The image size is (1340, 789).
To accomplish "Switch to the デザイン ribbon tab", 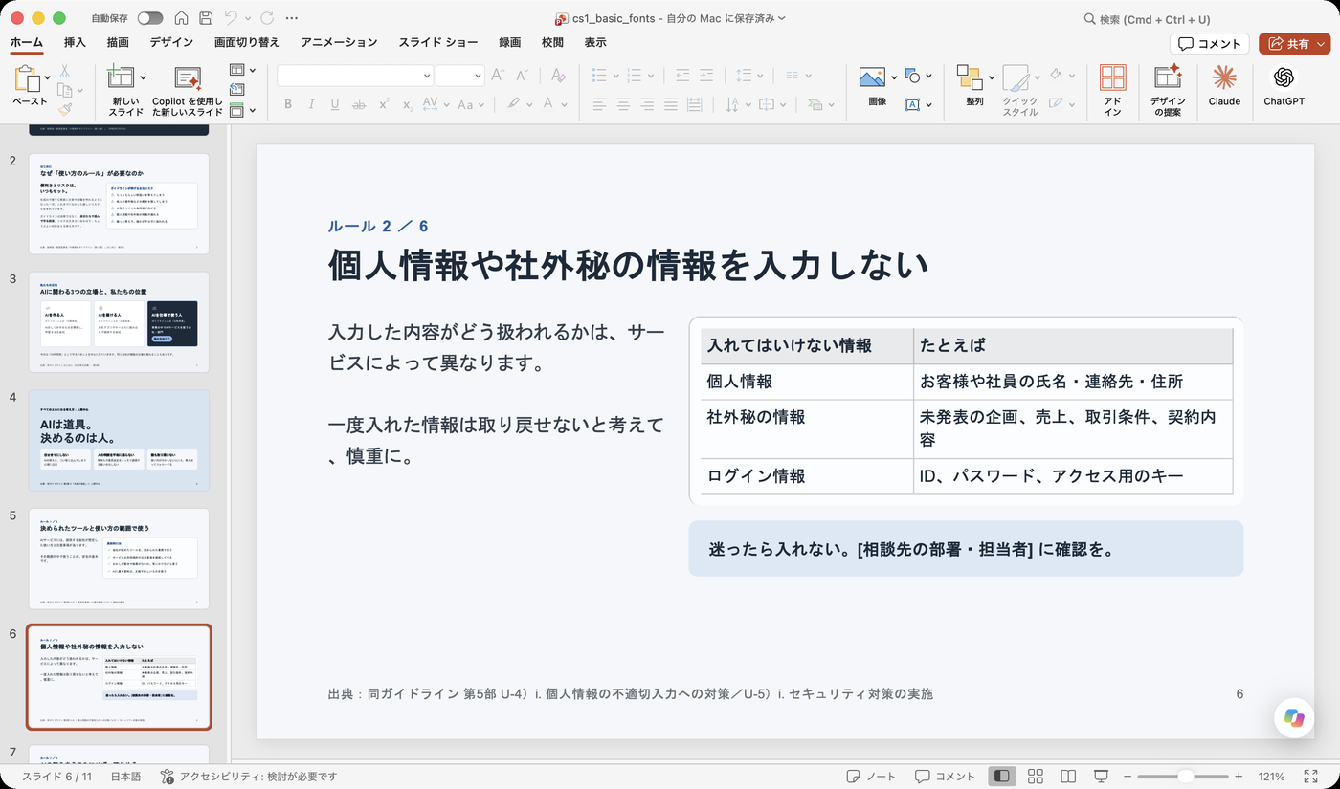I will point(171,42).
